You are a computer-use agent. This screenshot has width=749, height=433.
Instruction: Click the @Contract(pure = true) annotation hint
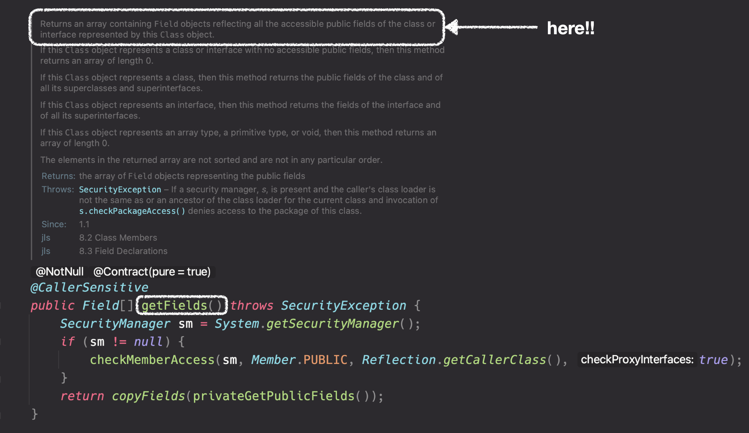pyautogui.click(x=152, y=272)
